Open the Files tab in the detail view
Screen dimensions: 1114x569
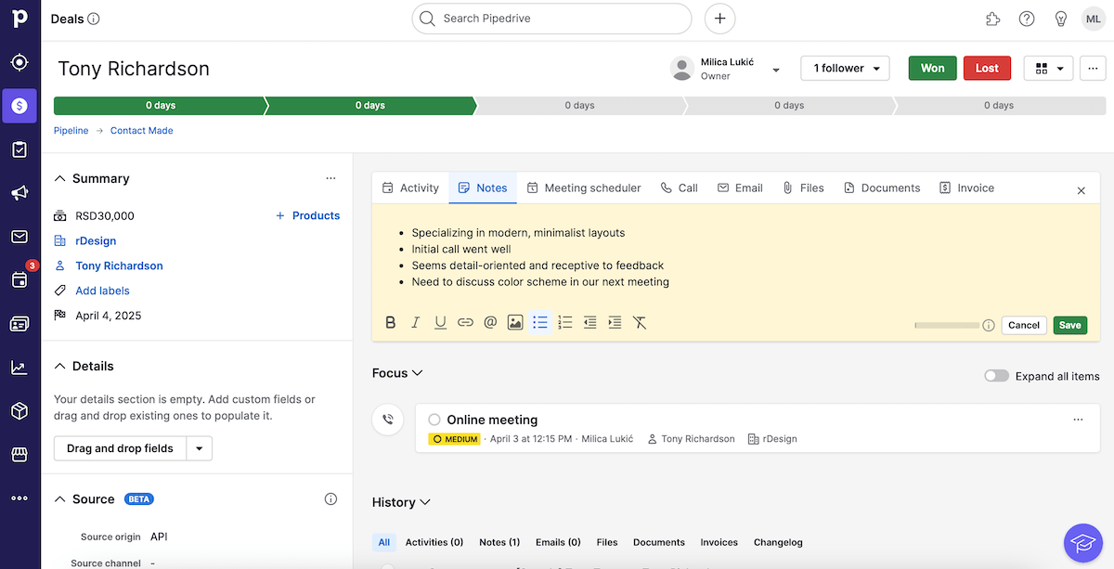pyautogui.click(x=803, y=188)
